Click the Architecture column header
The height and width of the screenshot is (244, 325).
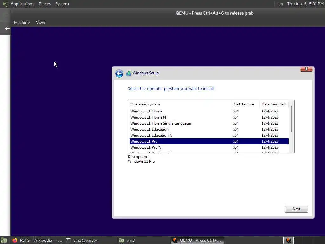pyautogui.click(x=245, y=104)
